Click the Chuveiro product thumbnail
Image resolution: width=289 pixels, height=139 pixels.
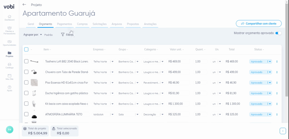coord(34,72)
